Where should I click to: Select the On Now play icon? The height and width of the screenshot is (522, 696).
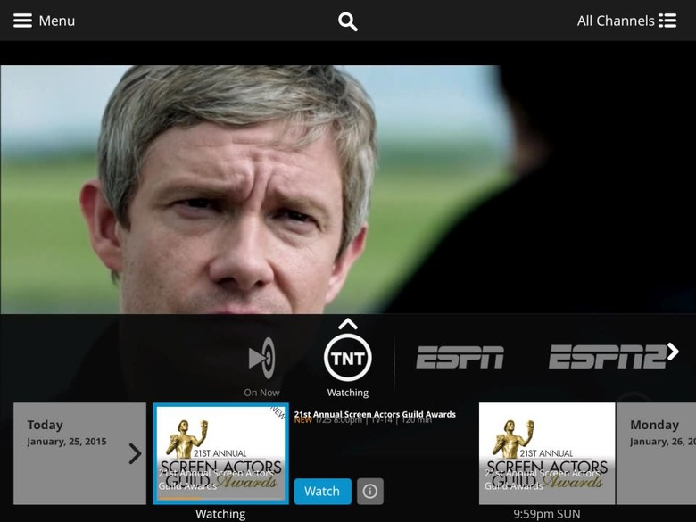[261, 358]
